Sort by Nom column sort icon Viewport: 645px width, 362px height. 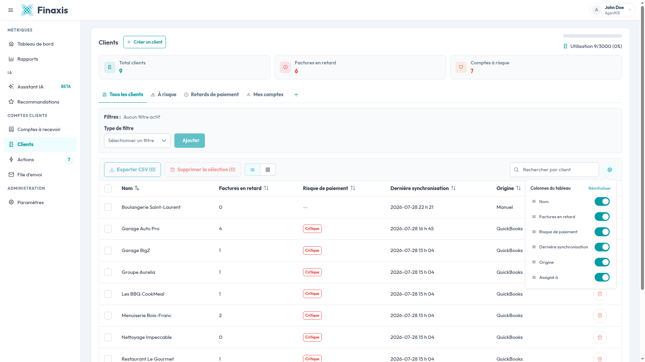pos(137,188)
